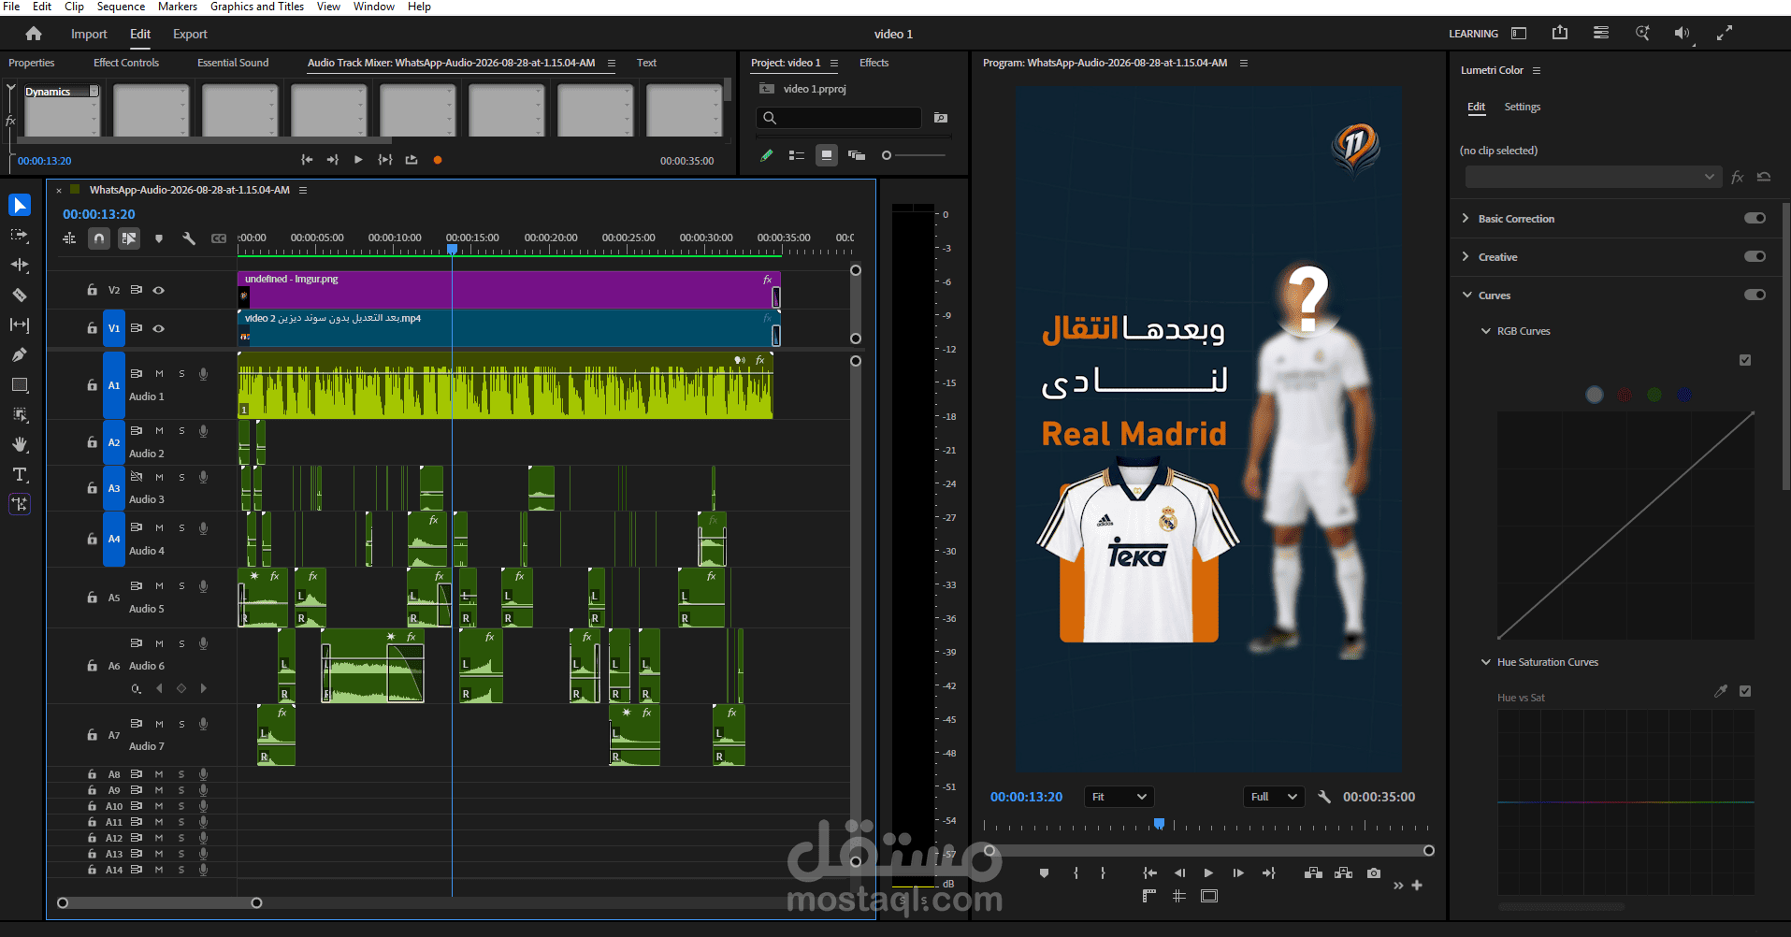Viewport: 1791px width, 937px height.
Task: Hide track V1 with eye icon
Action: (x=159, y=328)
